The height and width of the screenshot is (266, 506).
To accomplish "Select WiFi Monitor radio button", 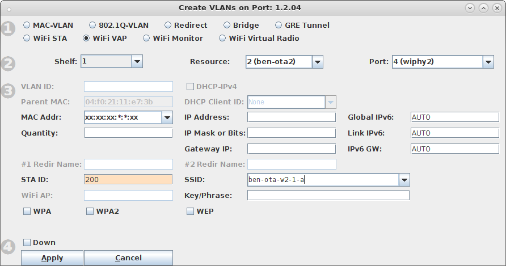I will click(147, 39).
